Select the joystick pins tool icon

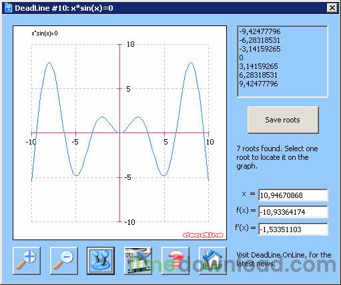[x=101, y=261]
